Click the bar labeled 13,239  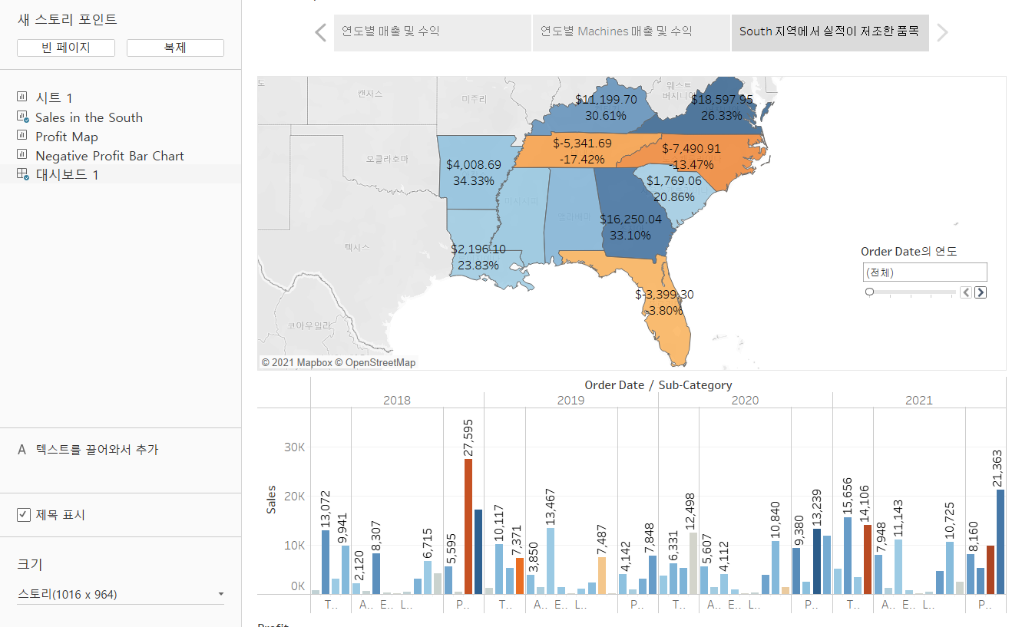817,562
